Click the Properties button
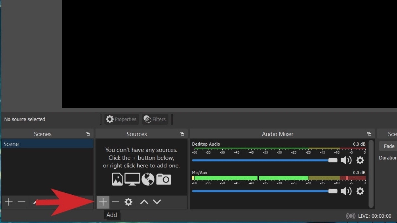 point(121,119)
